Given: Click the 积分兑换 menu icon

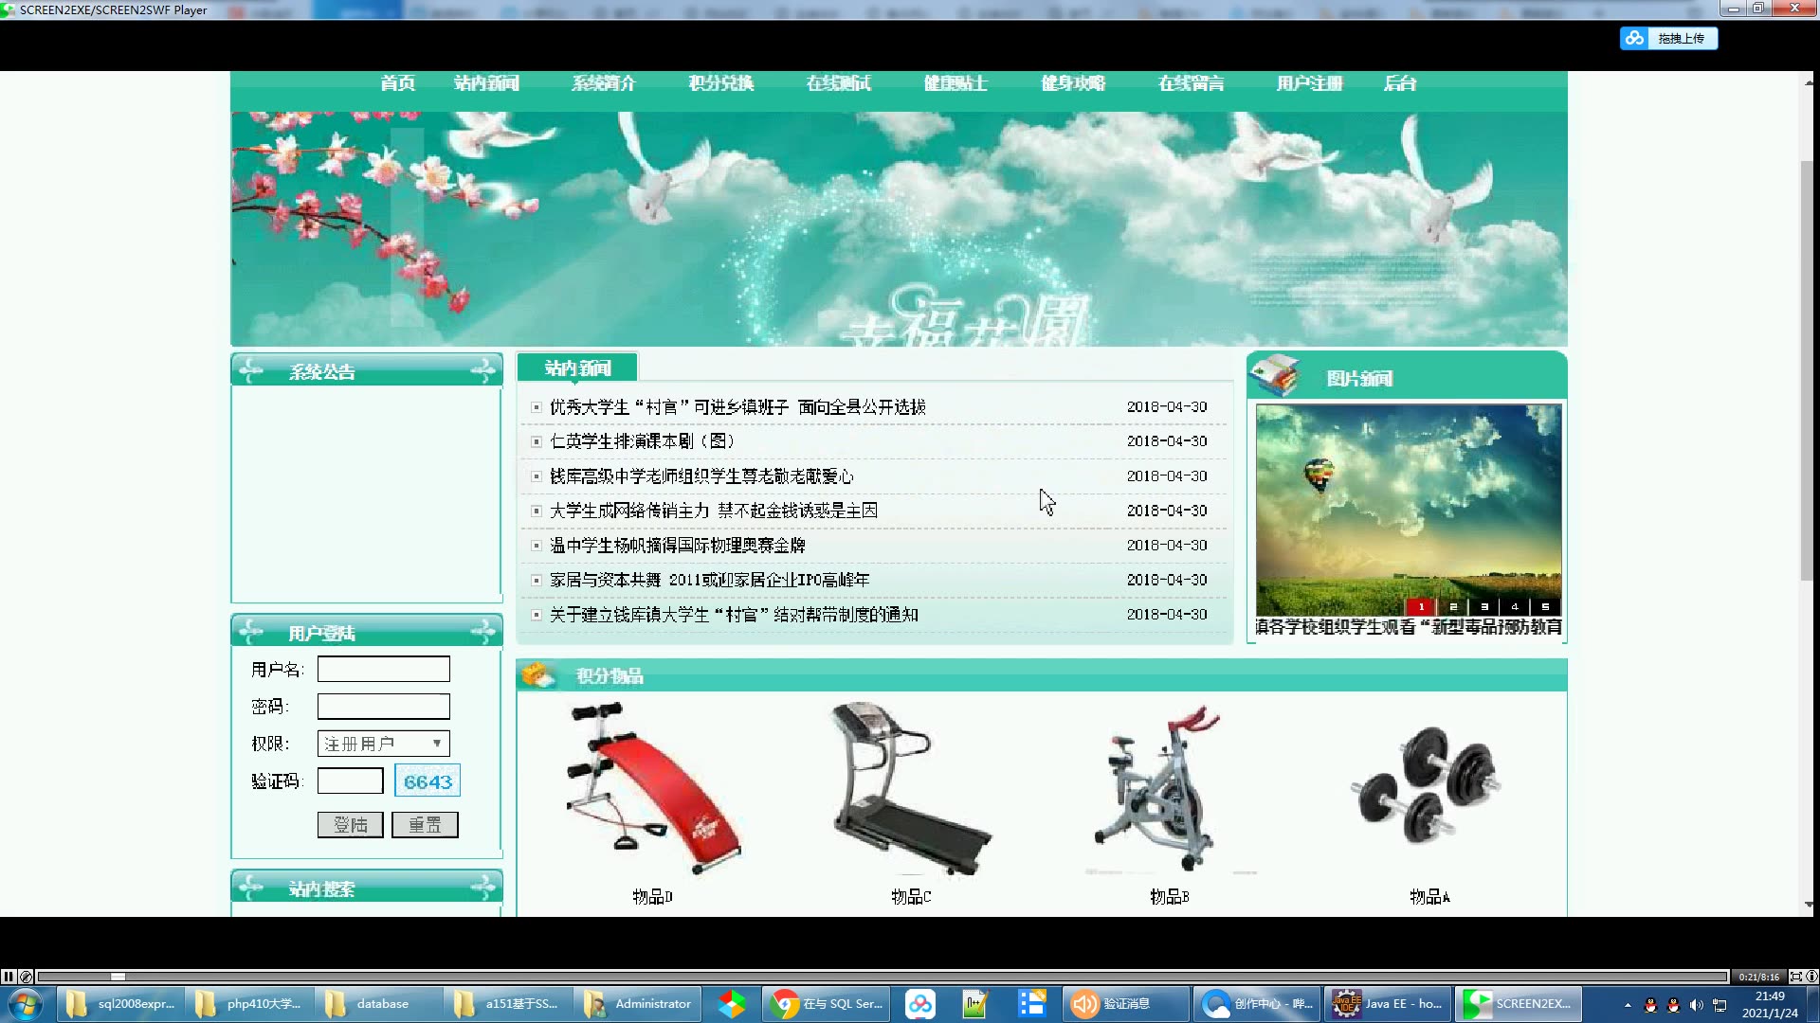Looking at the screenshot, I should (x=720, y=82).
